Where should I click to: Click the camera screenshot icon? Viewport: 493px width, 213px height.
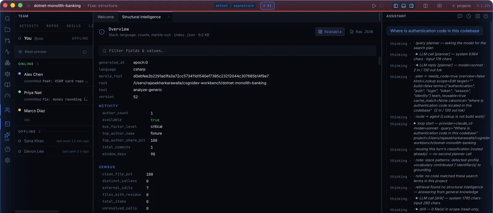[439, 6]
